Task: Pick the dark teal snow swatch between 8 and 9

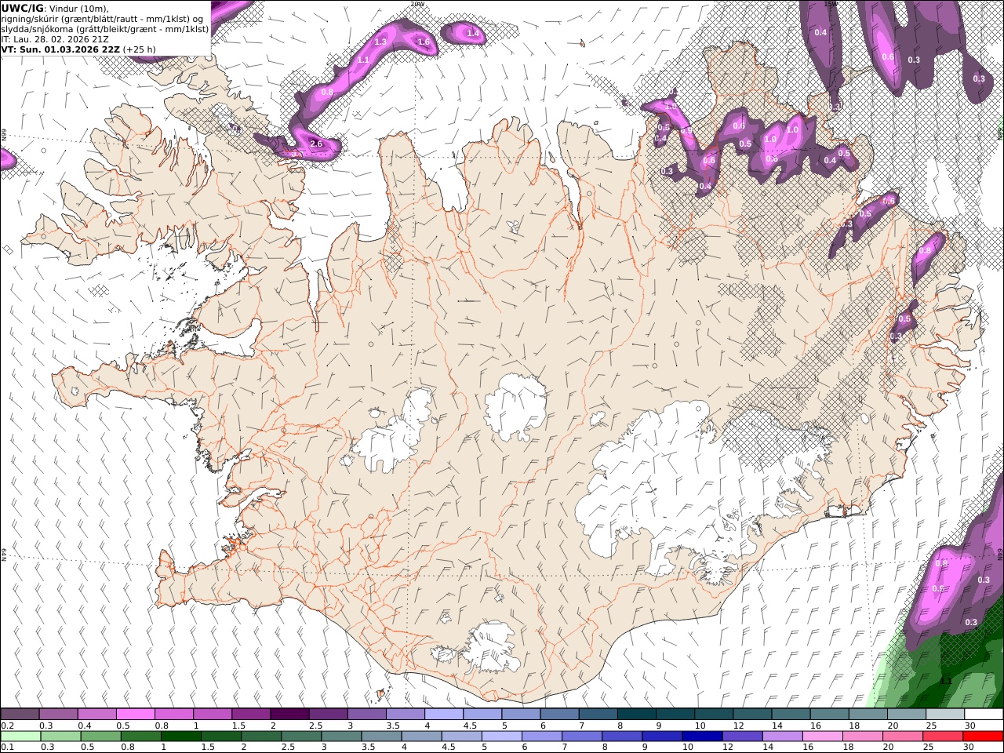Action: tap(635, 714)
